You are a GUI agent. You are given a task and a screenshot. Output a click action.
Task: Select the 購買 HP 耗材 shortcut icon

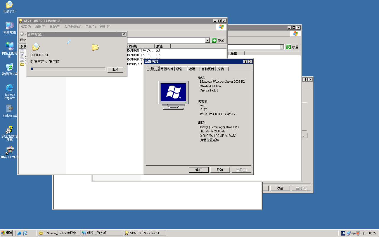click(9, 153)
